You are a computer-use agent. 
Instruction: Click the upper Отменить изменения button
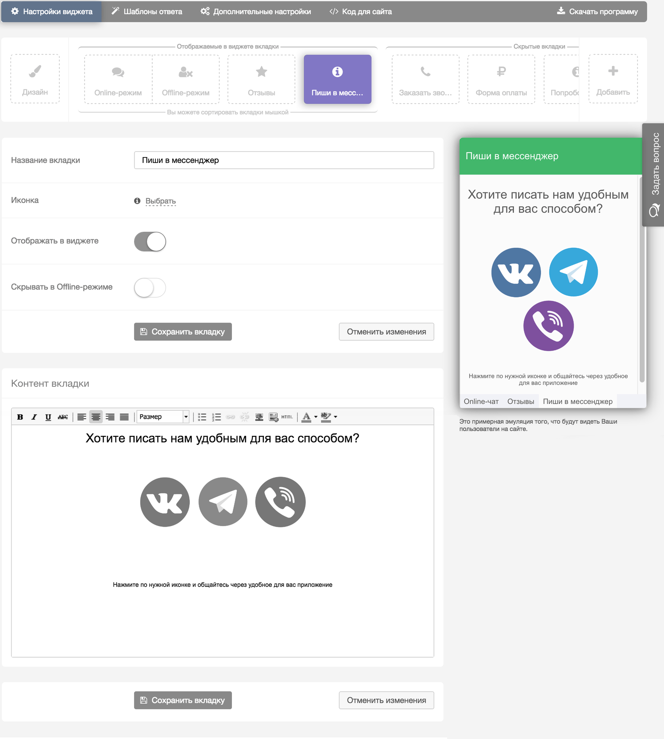386,332
